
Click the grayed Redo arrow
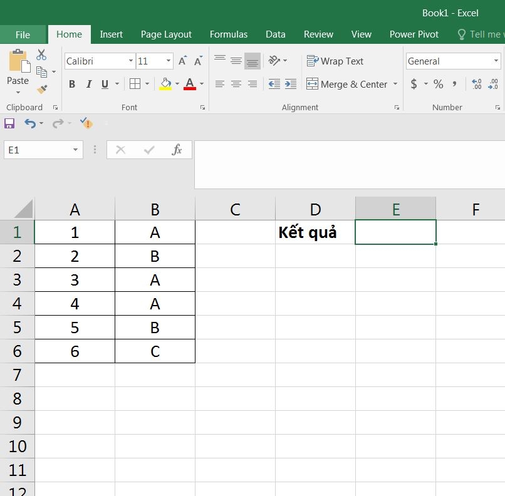[x=58, y=123]
